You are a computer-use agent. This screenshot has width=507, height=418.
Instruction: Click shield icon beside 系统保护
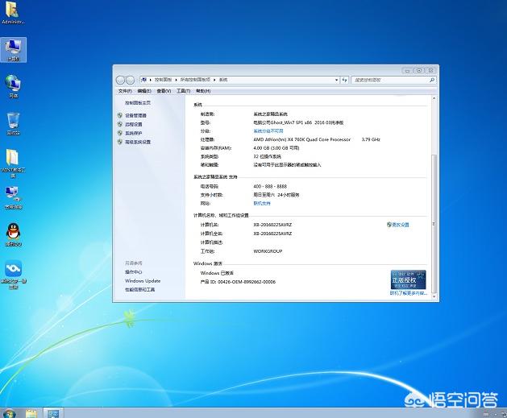tap(120, 133)
